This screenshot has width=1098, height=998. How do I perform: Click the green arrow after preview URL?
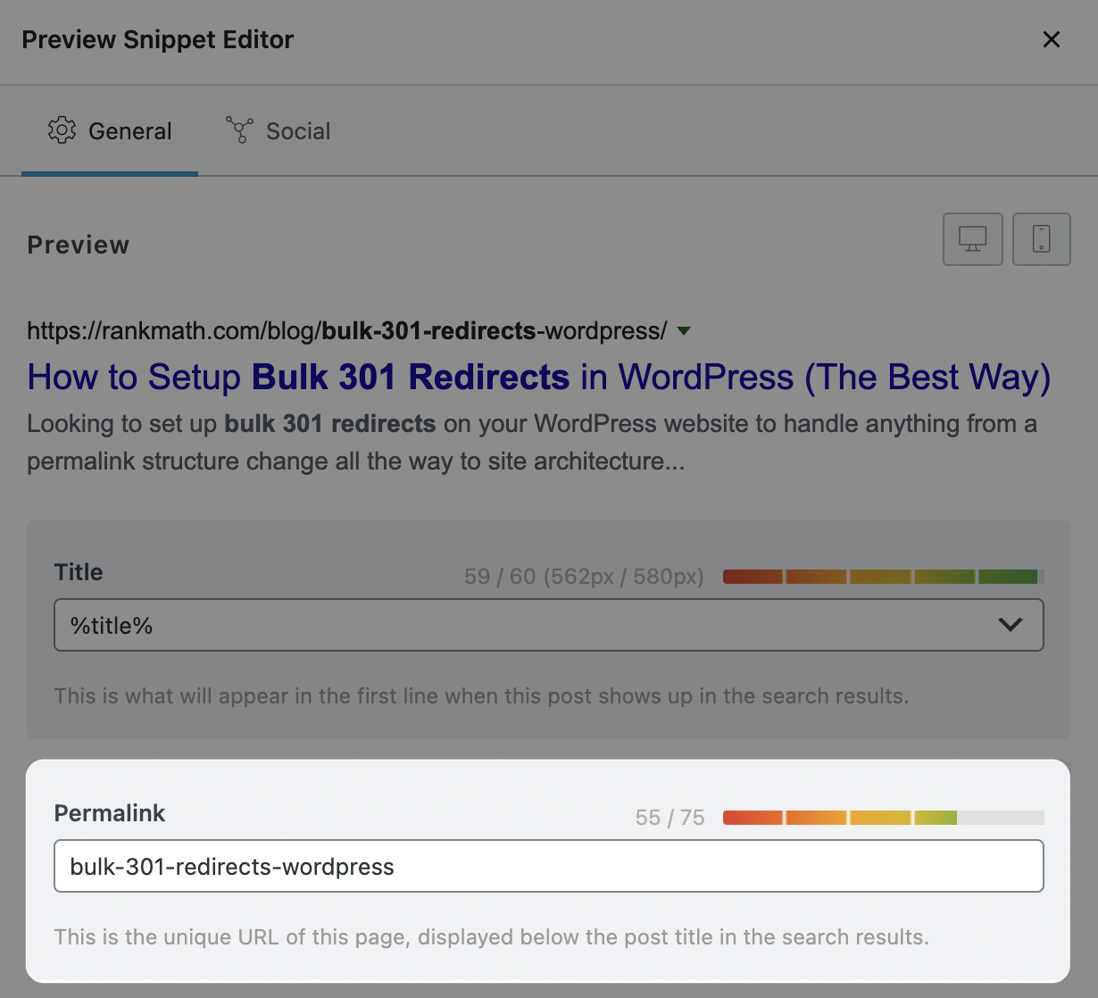(x=684, y=331)
